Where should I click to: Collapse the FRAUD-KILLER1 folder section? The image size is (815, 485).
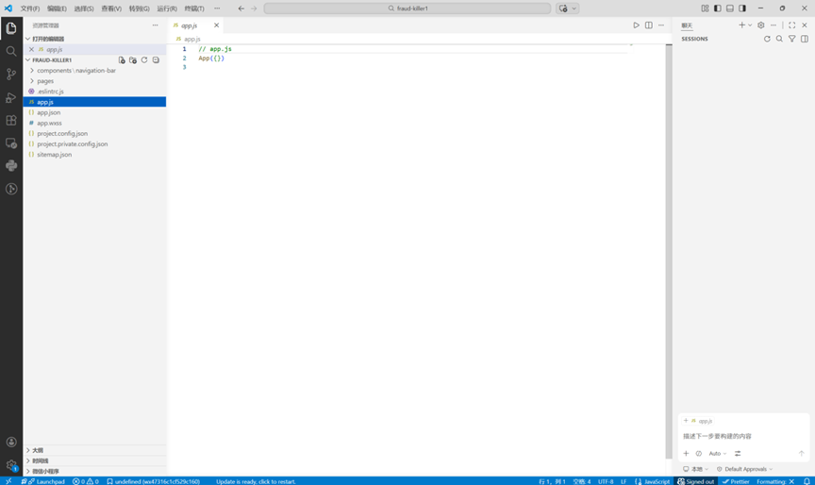28,59
